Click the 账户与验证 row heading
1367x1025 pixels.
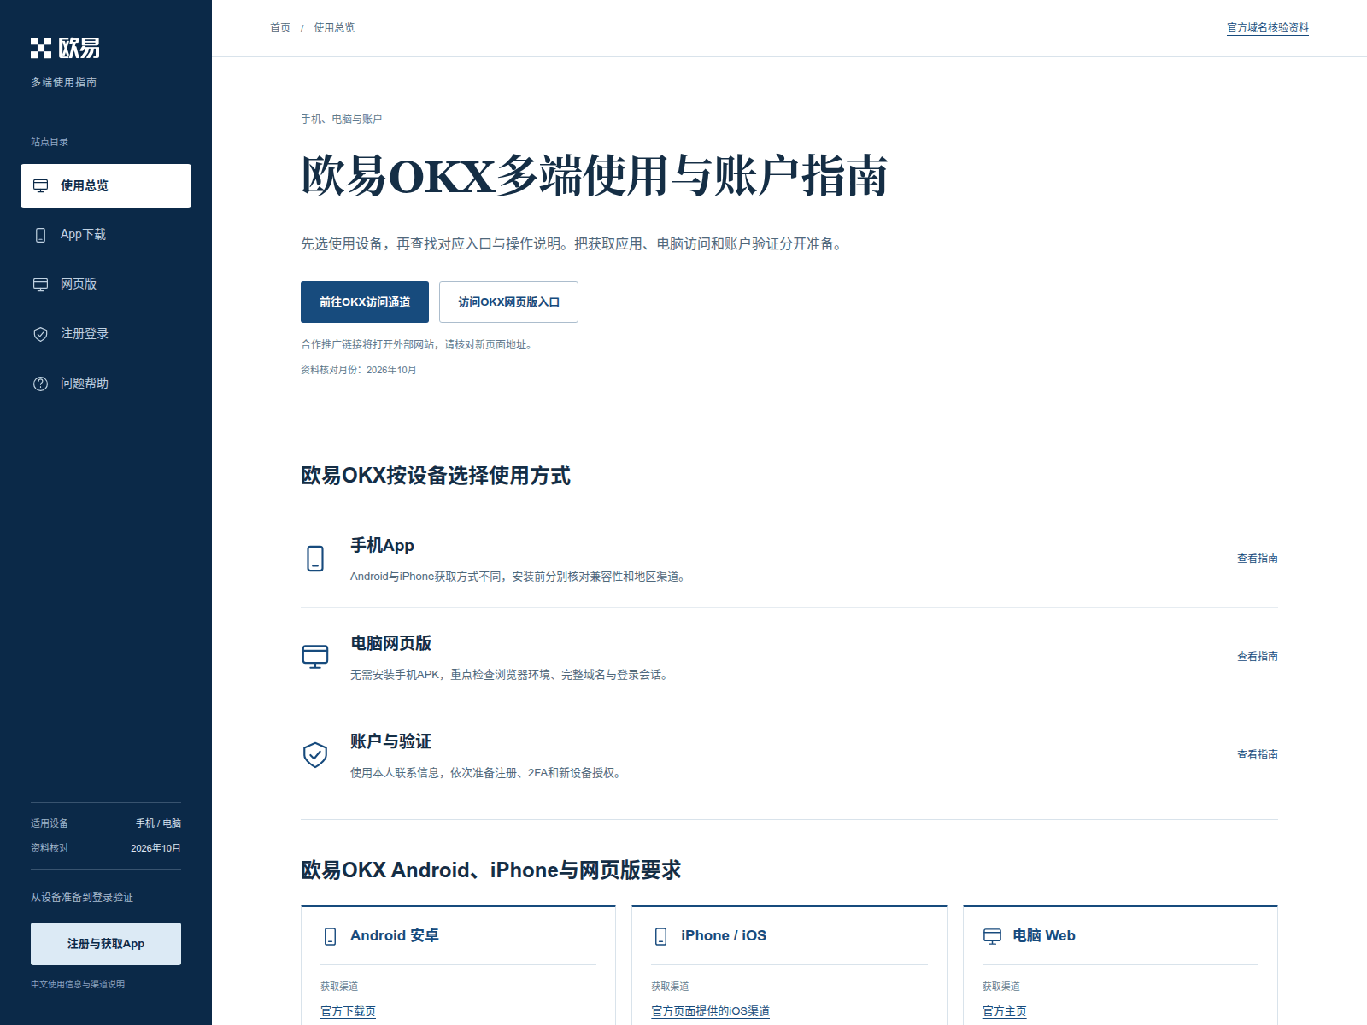pyautogui.click(x=390, y=741)
